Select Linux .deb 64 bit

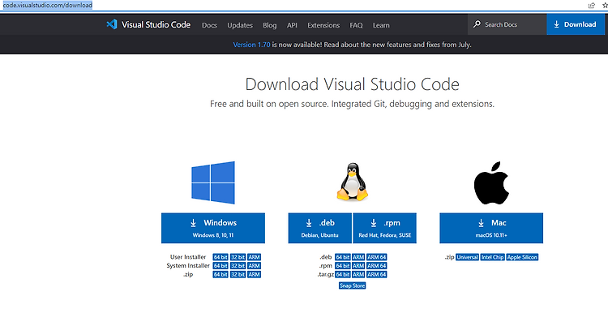point(343,257)
